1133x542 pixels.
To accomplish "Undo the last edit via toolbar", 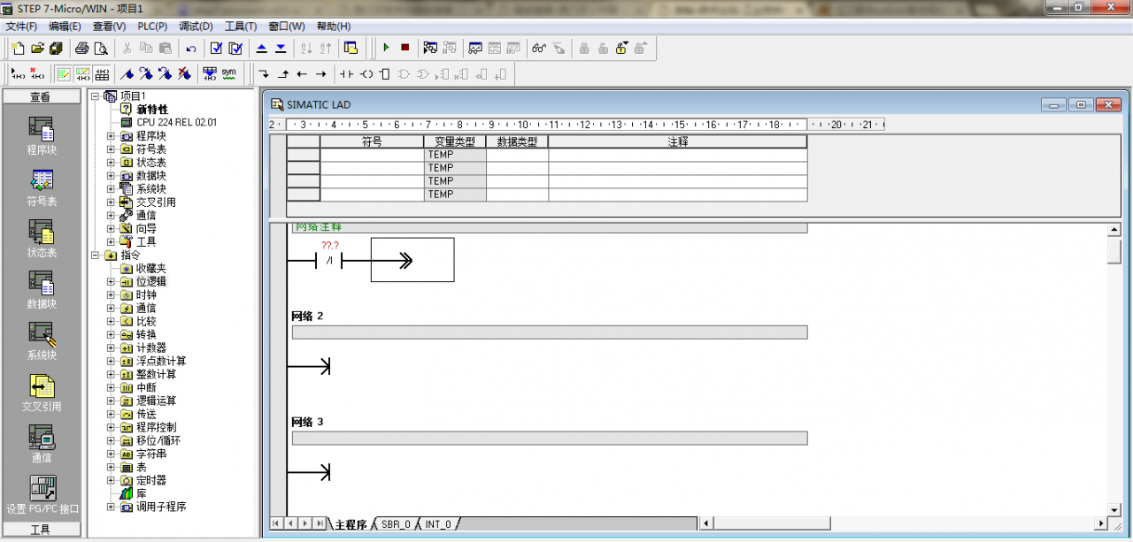I will point(191,48).
